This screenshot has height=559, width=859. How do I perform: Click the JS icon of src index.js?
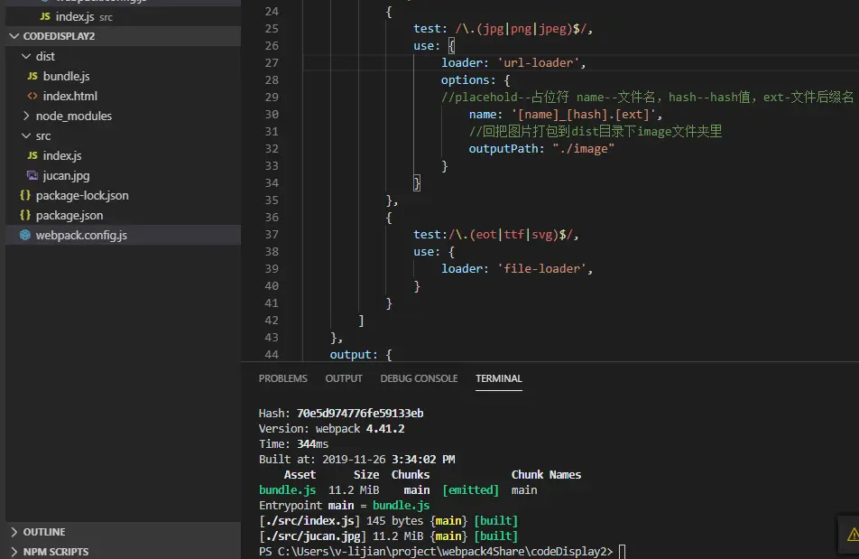click(32, 155)
